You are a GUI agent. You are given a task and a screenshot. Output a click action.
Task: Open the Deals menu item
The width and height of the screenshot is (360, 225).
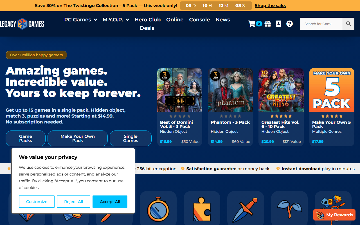[x=147, y=28]
